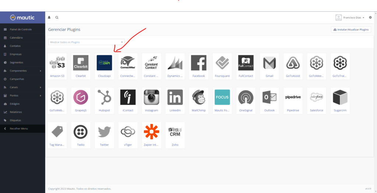
Task: Open the settings gear icon
Action: coord(370,18)
